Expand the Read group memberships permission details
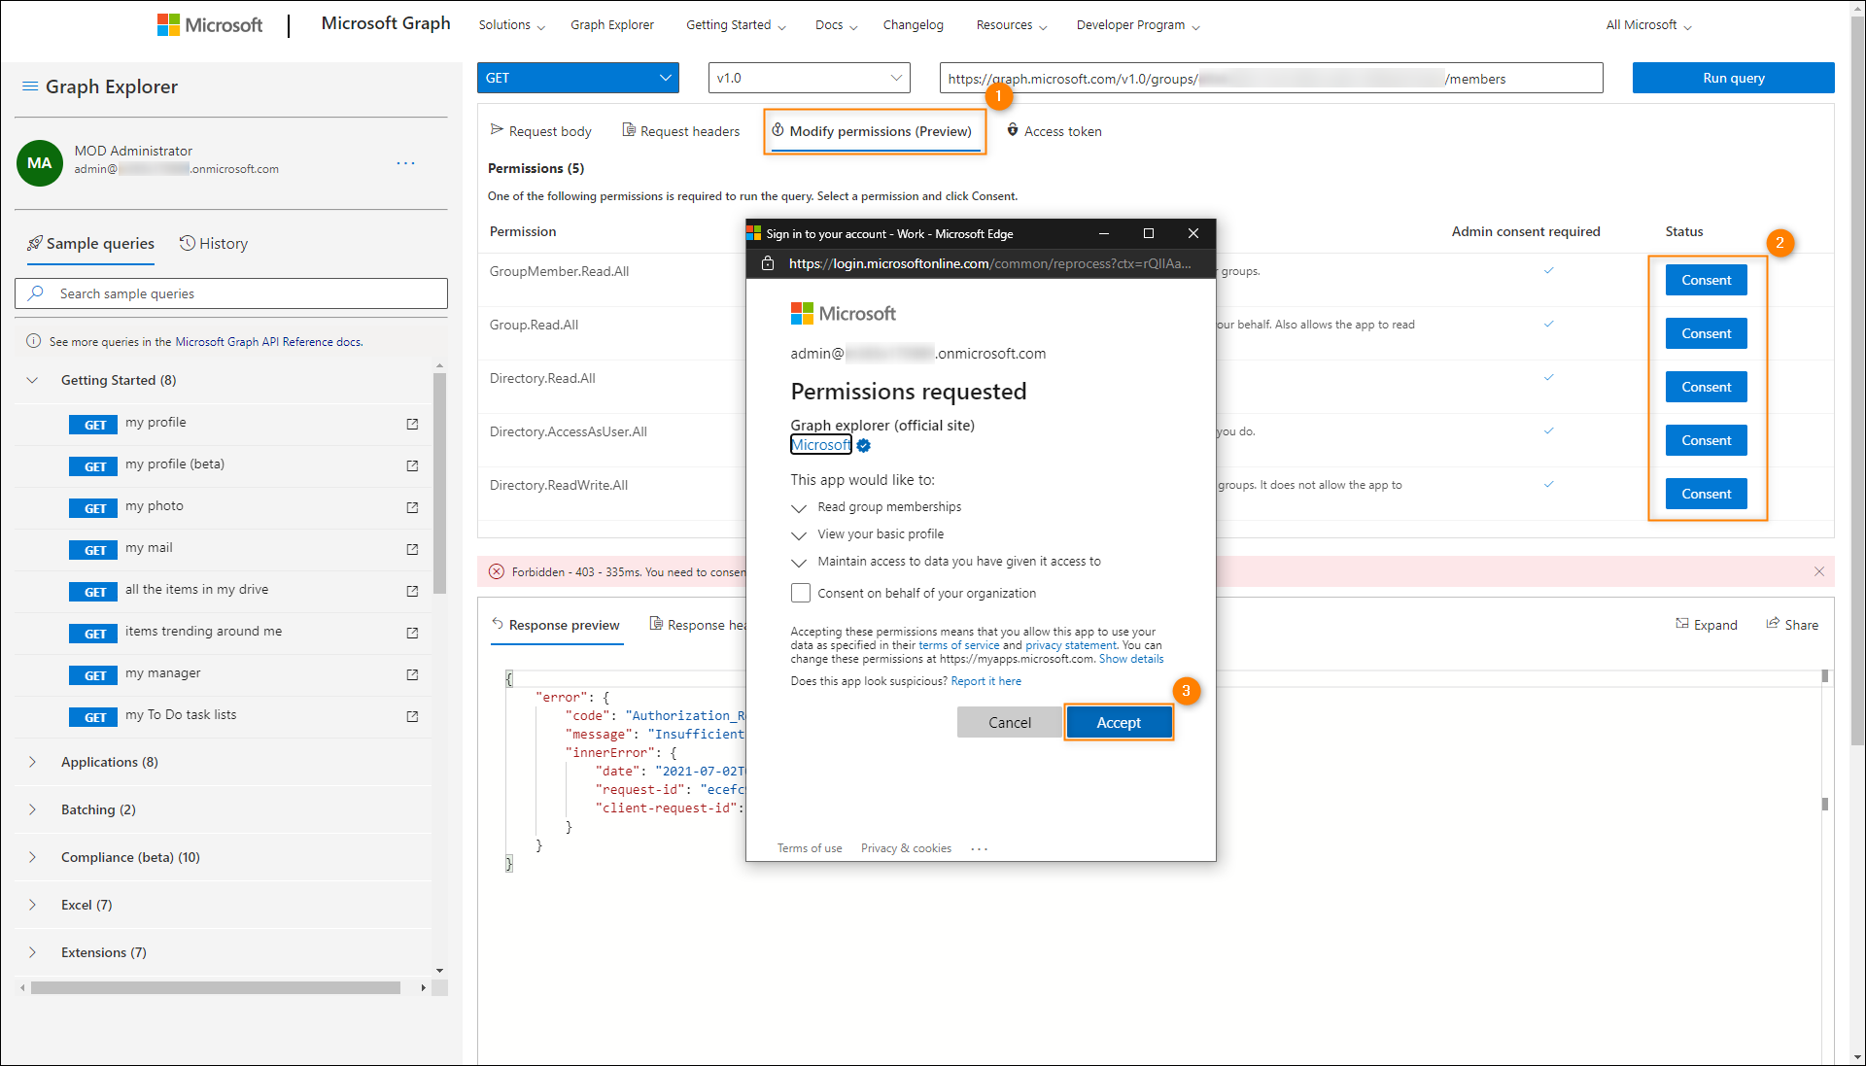Viewport: 1866px width, 1066px height. [x=799, y=508]
